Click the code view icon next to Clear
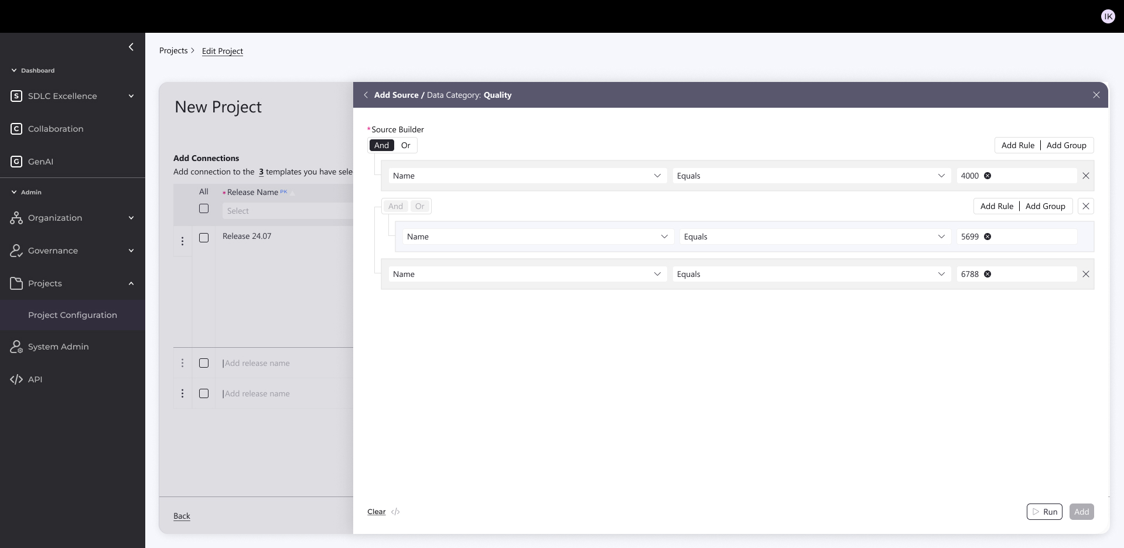 pyautogui.click(x=395, y=512)
